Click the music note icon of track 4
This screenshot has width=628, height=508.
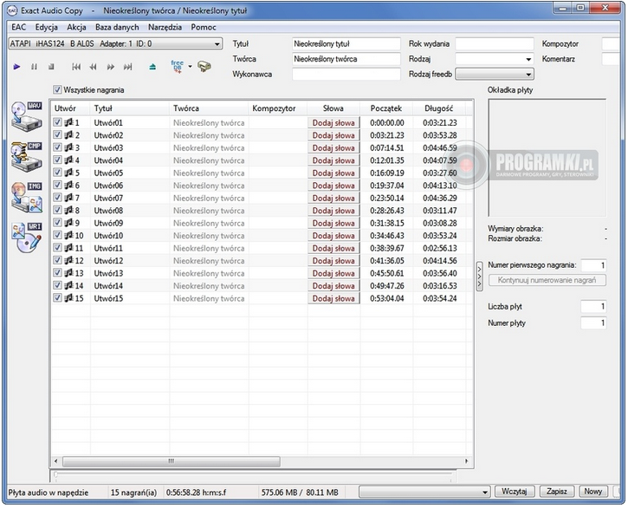(69, 160)
